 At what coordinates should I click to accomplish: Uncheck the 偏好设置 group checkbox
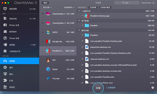(79, 30)
